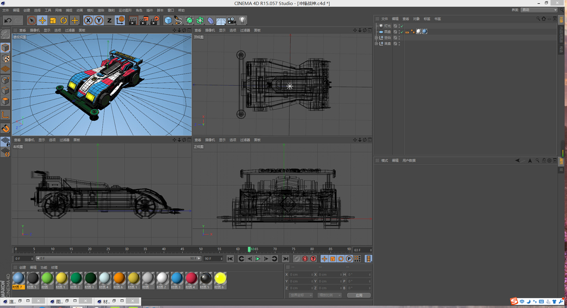Select Polygons mode in left toolbar
Screen dimensions: 567x308
tap(6, 101)
